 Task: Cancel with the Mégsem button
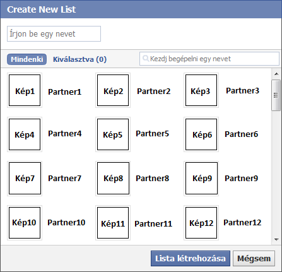tap(254, 258)
